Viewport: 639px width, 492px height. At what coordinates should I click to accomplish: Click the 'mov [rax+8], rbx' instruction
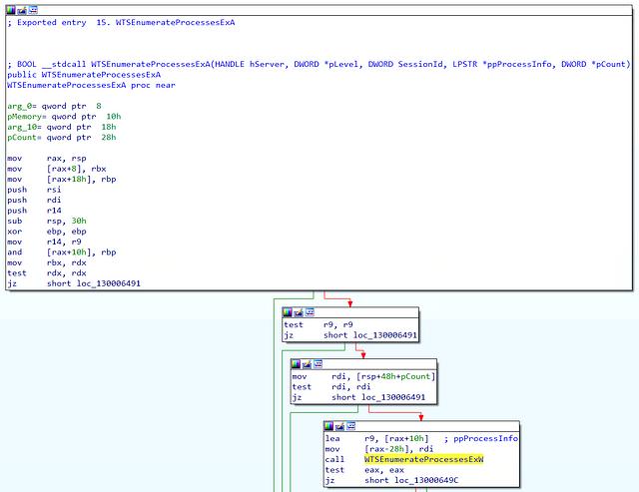[x=57, y=169]
